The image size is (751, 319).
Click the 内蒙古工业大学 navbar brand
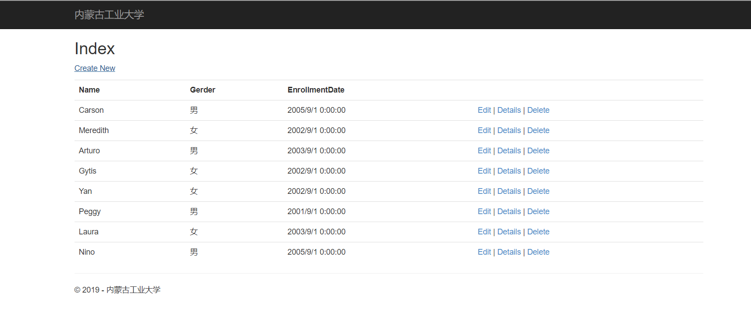109,15
